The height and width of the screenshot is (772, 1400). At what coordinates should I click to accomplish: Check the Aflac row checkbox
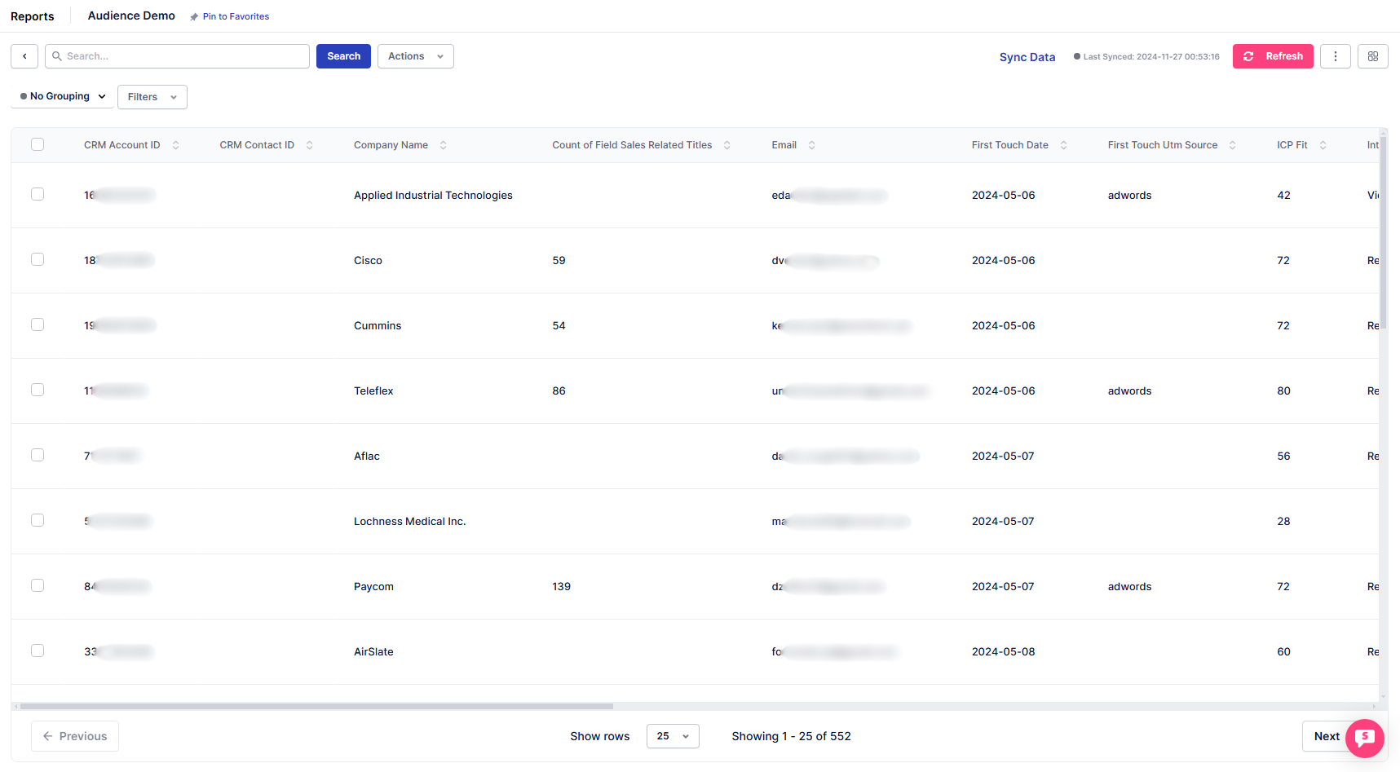[38, 455]
